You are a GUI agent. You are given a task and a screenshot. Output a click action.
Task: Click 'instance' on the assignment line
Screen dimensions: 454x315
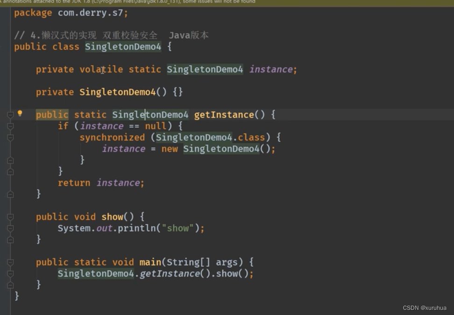124,149
